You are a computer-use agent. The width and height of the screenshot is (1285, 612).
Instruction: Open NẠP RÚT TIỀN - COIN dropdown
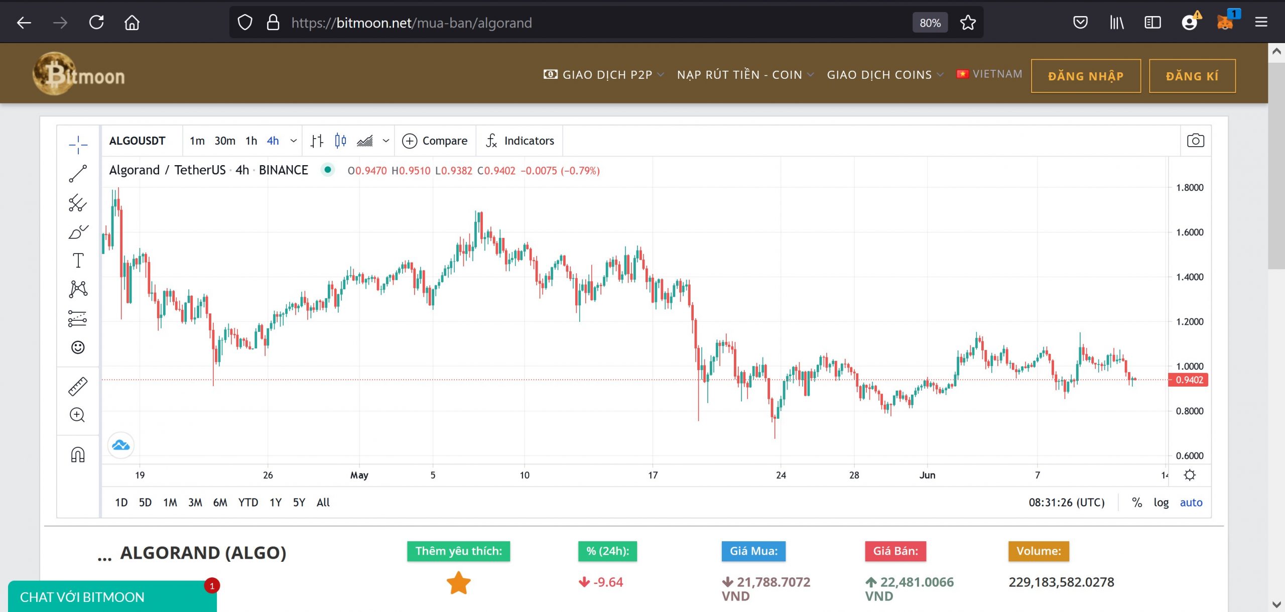pos(745,75)
